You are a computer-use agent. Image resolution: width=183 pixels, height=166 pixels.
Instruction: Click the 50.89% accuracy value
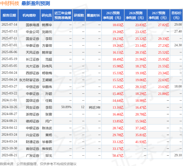tap(66, 107)
